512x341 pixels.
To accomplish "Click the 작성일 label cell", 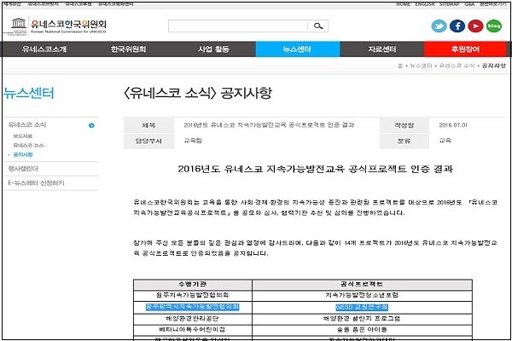I will click(404, 125).
